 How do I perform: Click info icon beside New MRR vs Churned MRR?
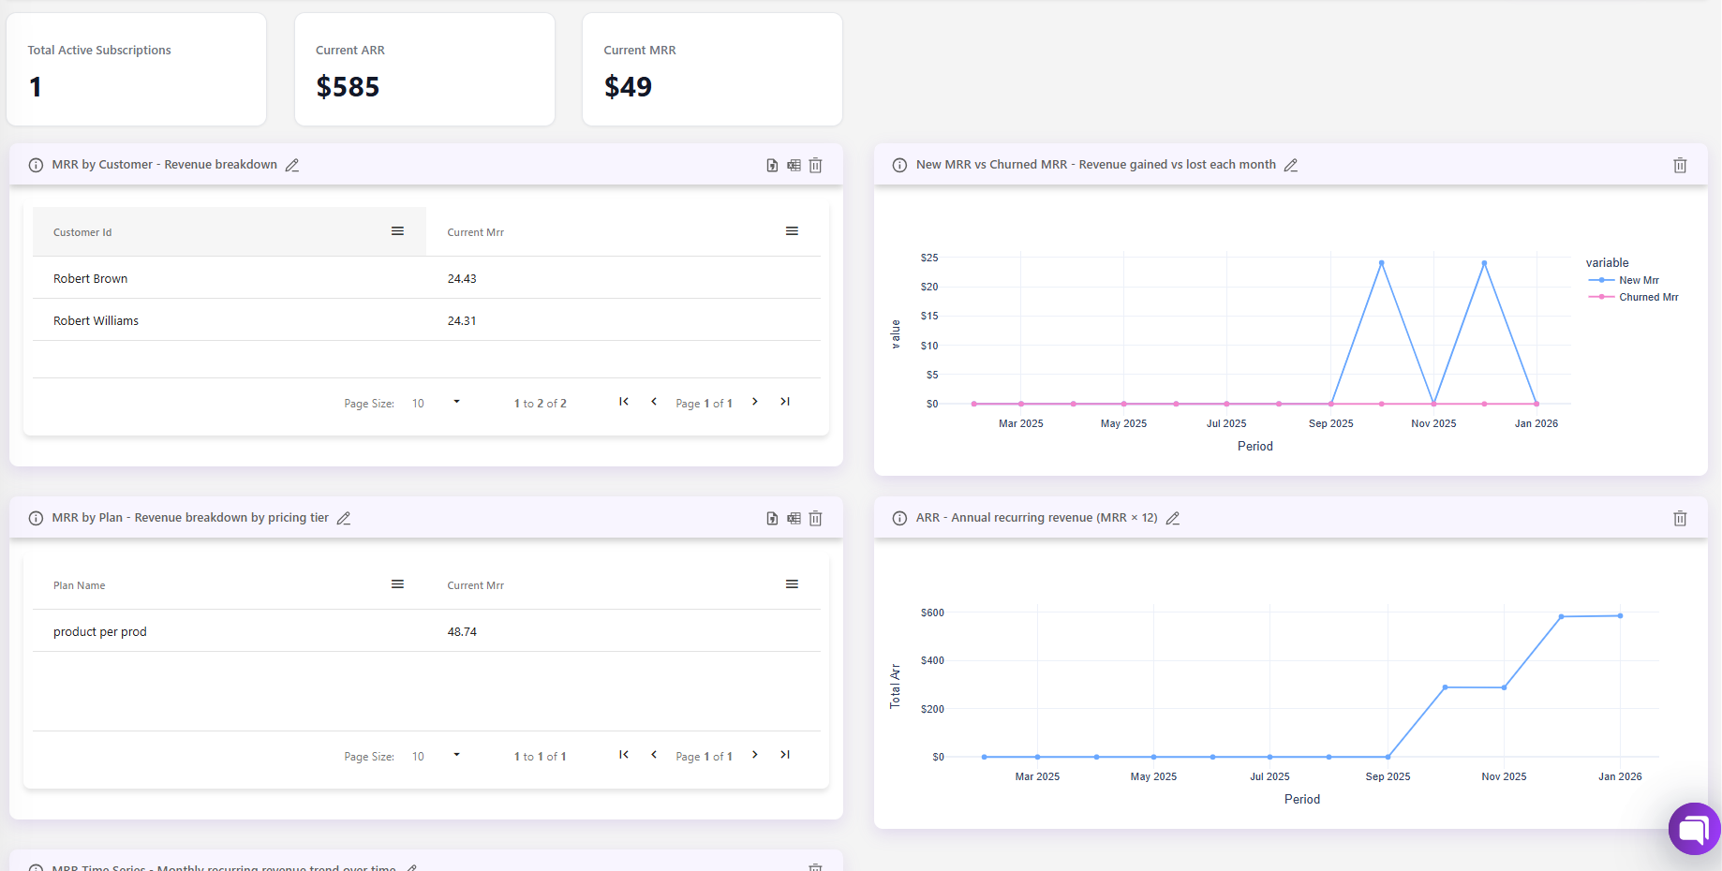tap(899, 165)
